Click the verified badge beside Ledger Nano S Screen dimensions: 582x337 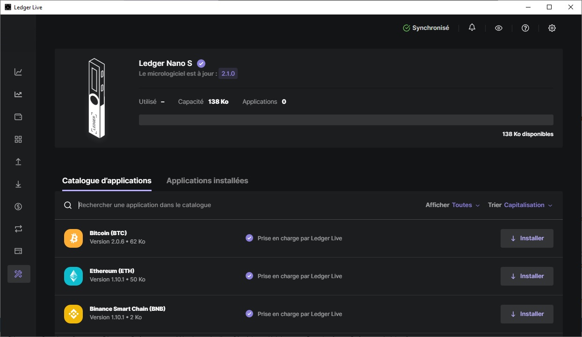point(201,64)
